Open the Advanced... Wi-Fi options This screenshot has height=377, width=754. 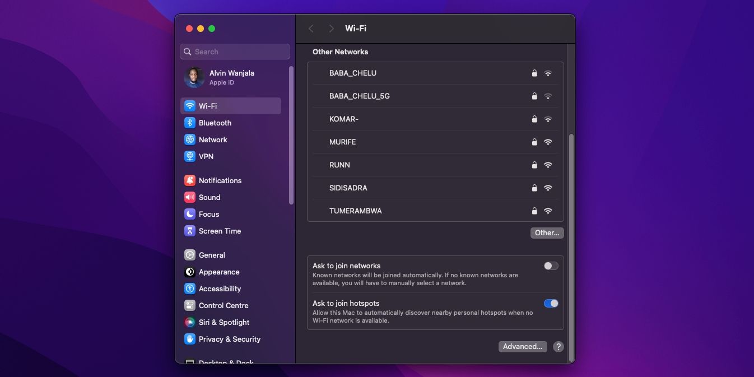(x=522, y=346)
